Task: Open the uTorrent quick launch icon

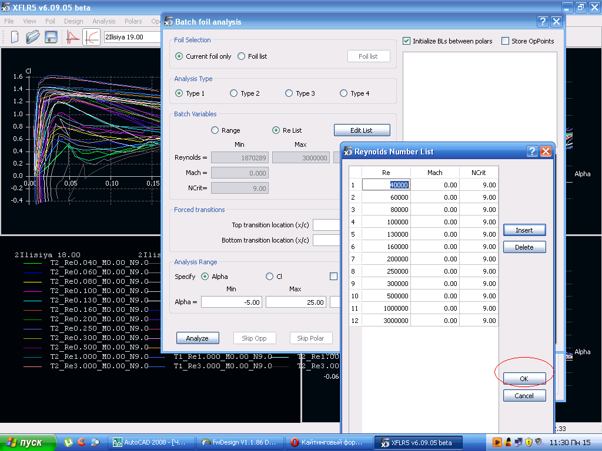Action: point(68,442)
